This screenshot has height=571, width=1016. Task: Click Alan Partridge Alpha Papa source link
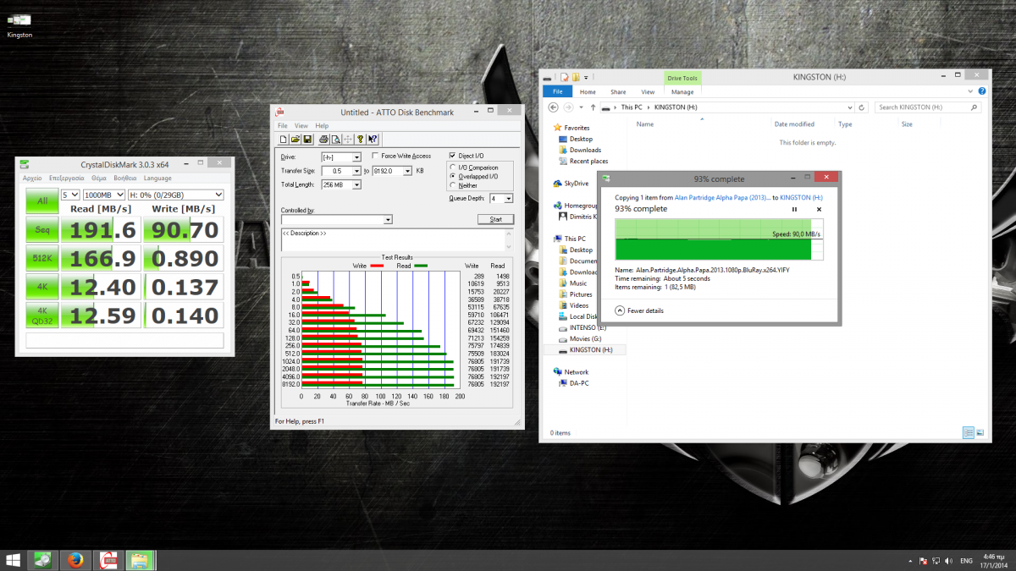[x=722, y=197]
